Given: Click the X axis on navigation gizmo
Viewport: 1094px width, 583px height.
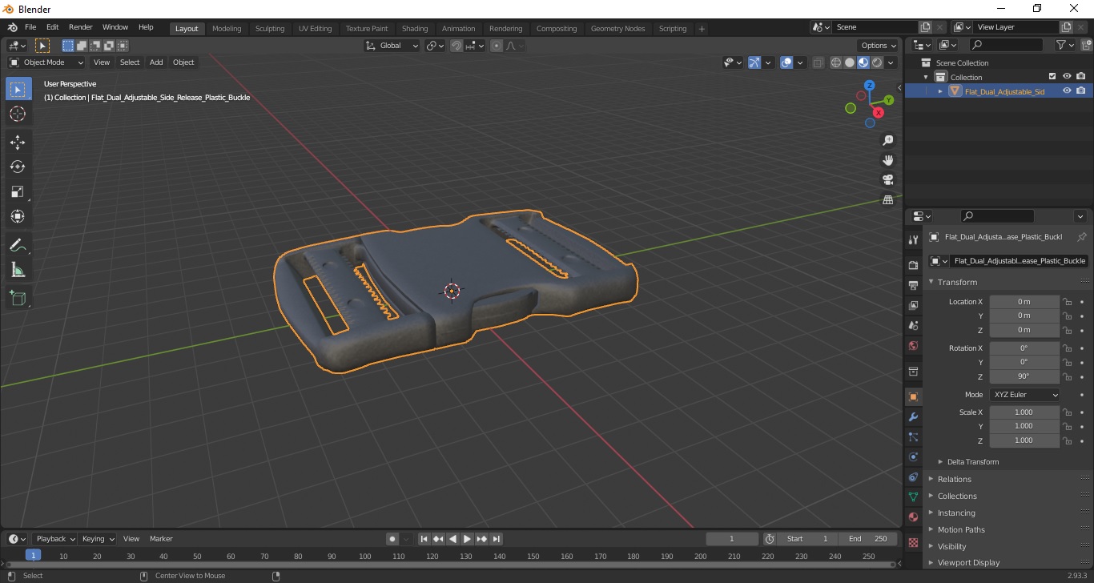Looking at the screenshot, I should click(x=879, y=113).
